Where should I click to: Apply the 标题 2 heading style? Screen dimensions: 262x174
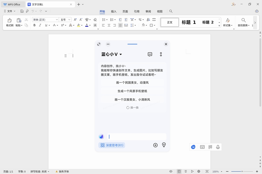point(208,22)
